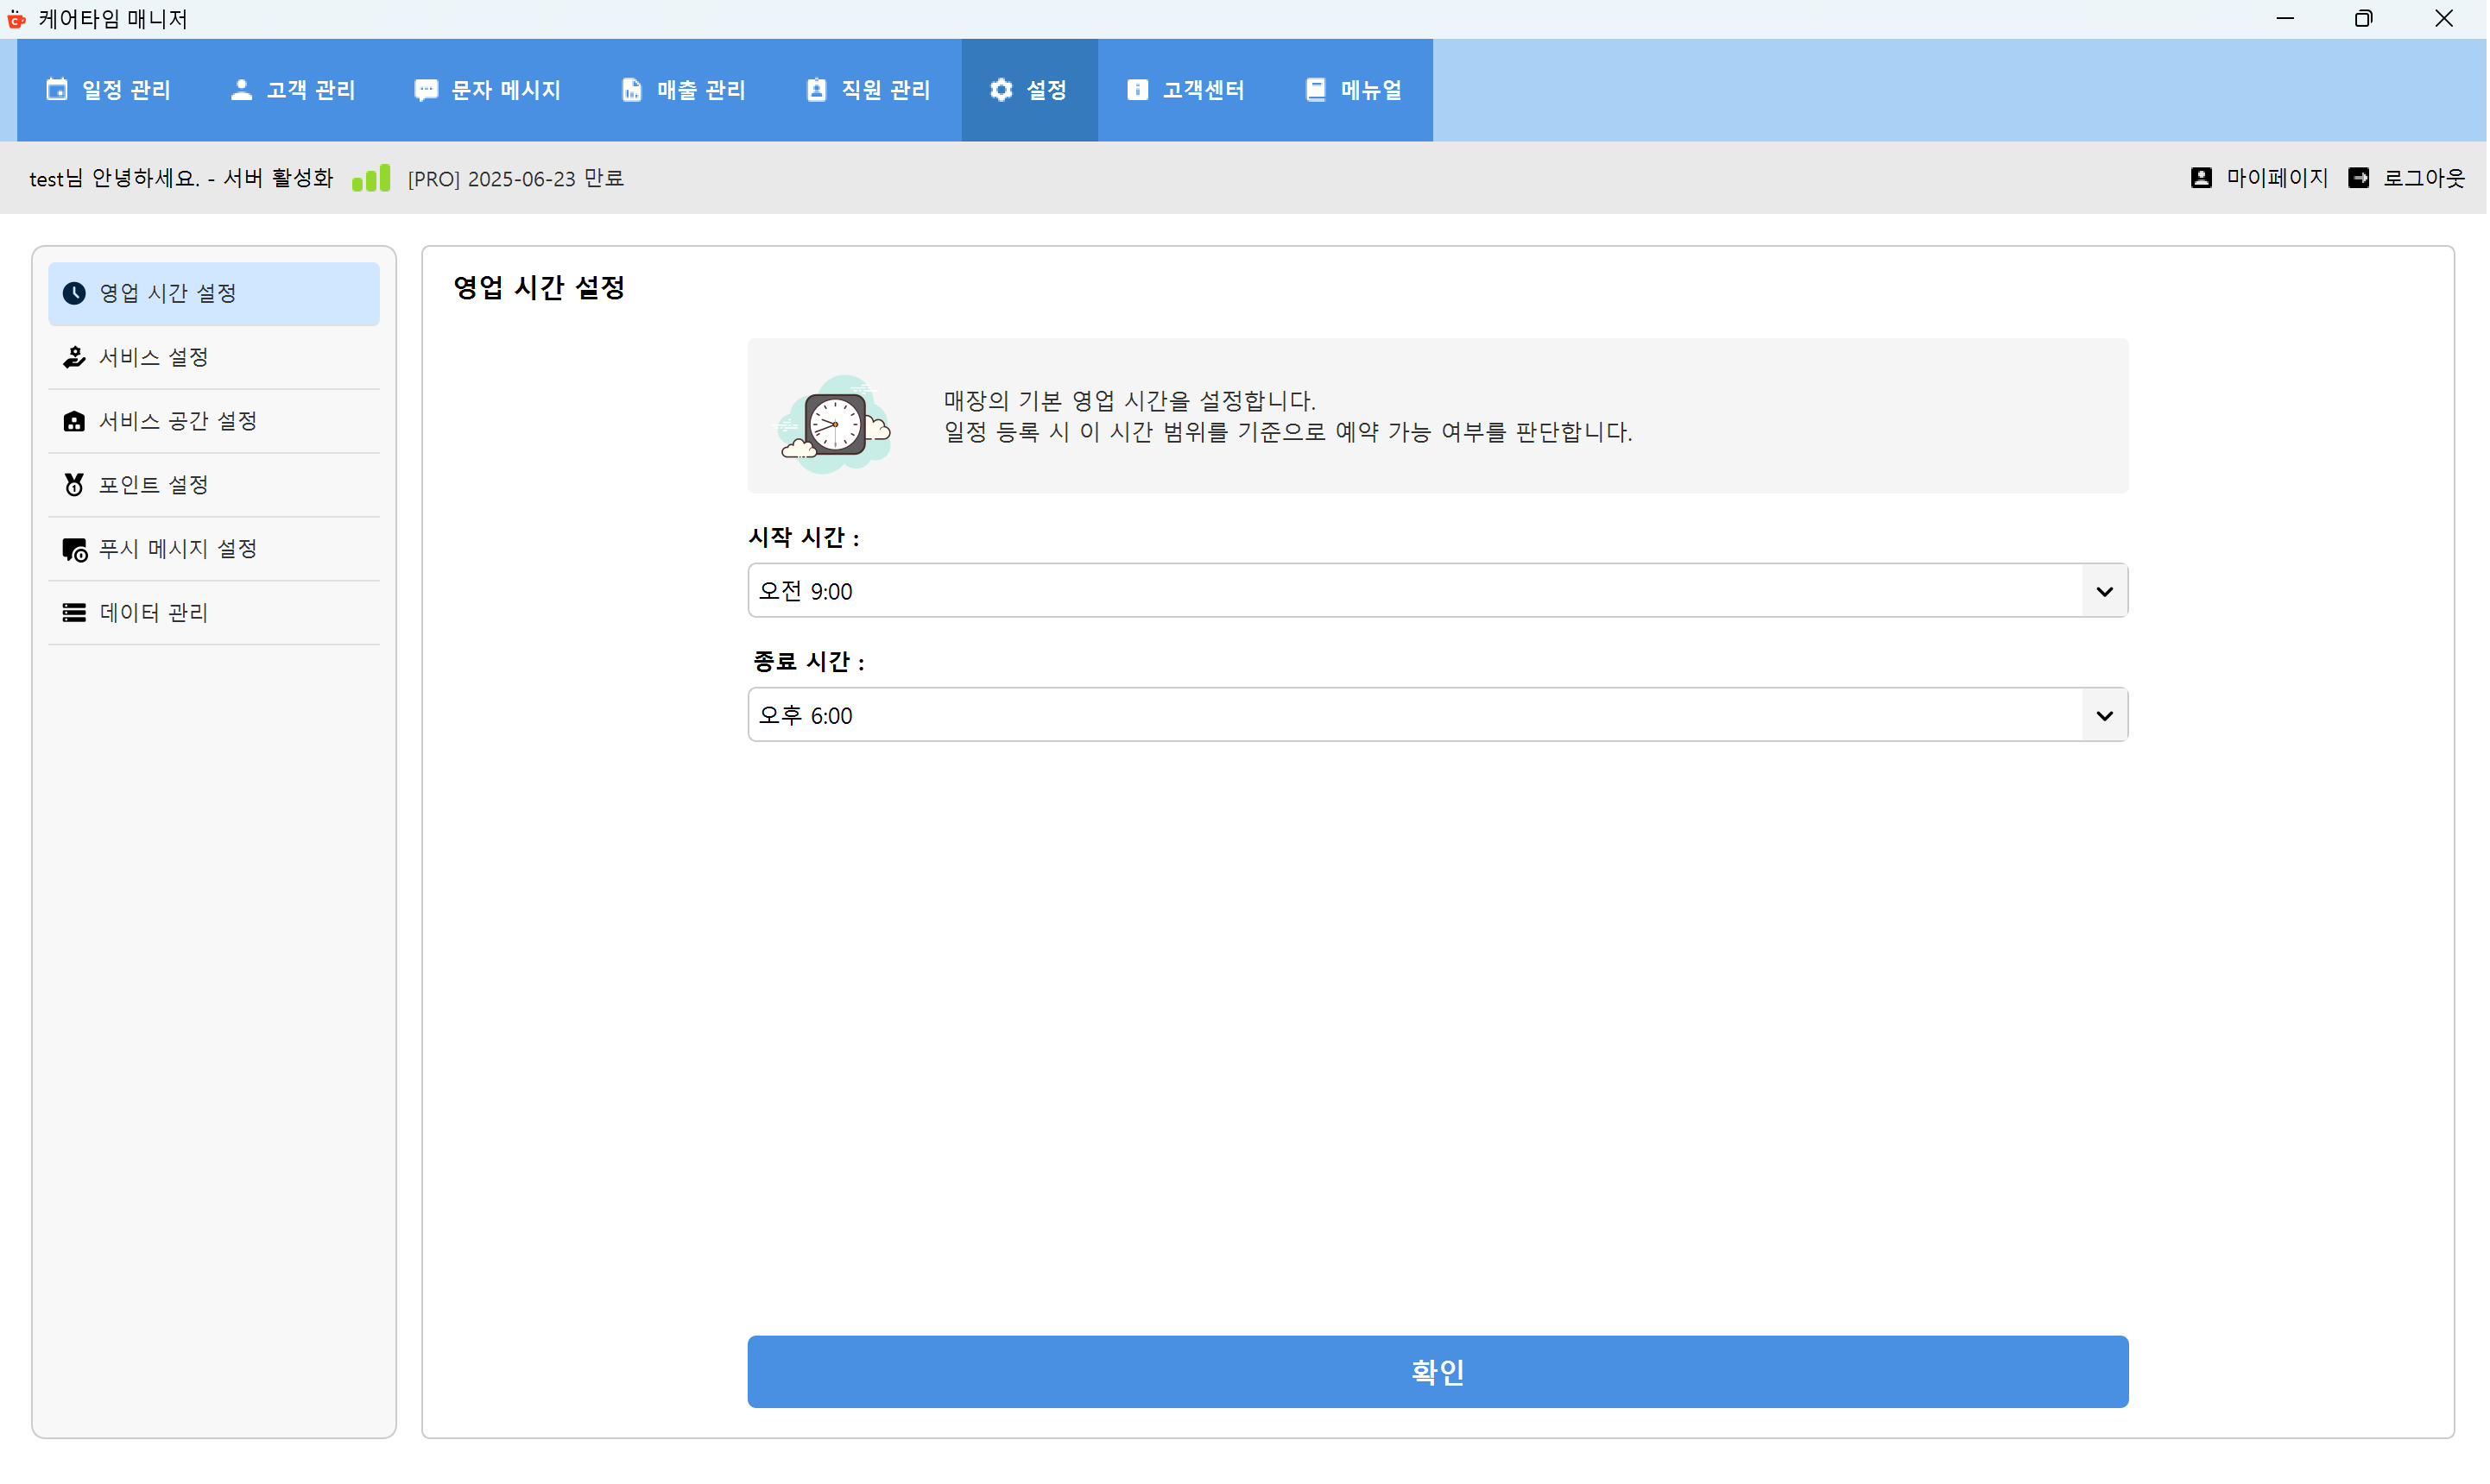Screen dimensions: 2490x1484
Task: Open 고객센터 via its info icon
Action: click(1135, 89)
